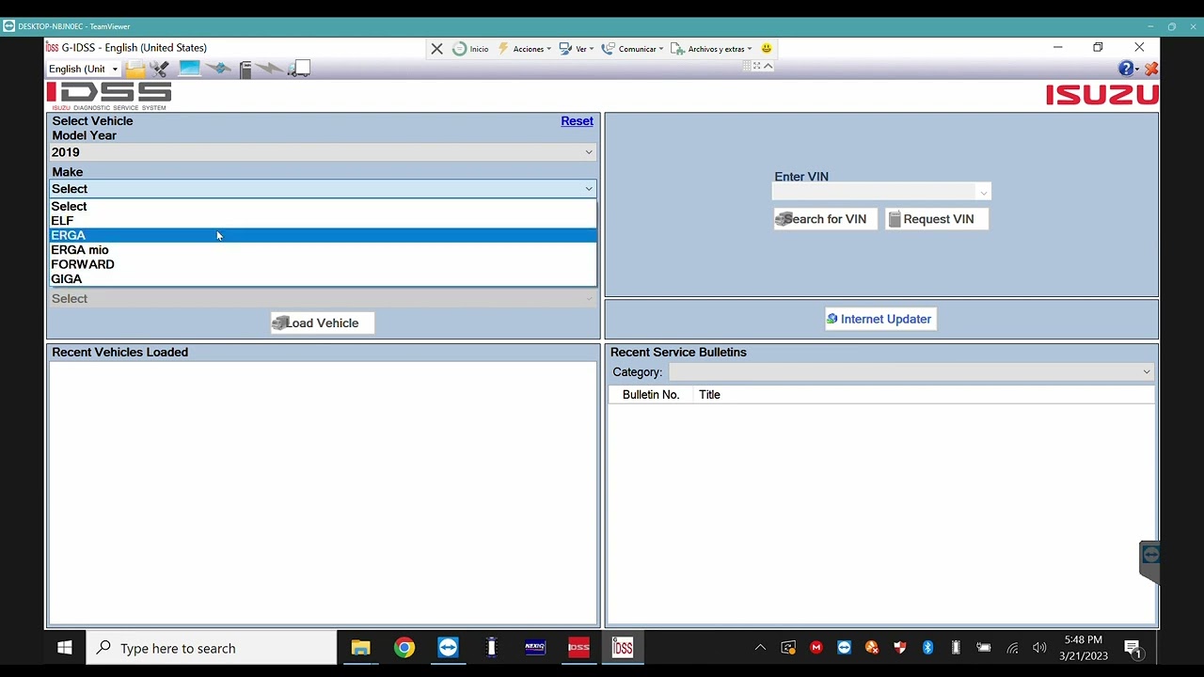1204x677 pixels.
Task: Open the Internet Updater
Action: click(x=879, y=320)
